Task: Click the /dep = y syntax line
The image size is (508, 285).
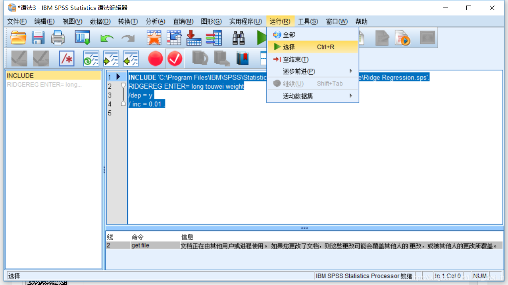Action: pyautogui.click(x=140, y=95)
